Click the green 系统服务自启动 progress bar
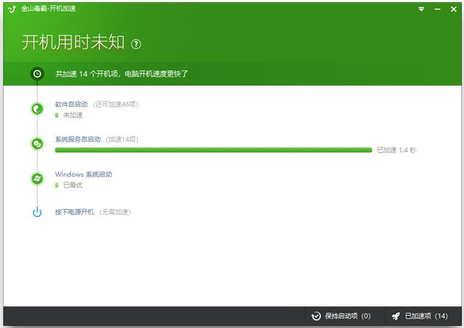 click(x=213, y=150)
